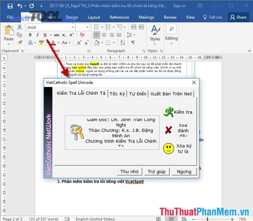Image resolution: width=253 pixels, height=221 pixels.
Task: Redo using the circular arrow icon
Action: coord(31,6)
